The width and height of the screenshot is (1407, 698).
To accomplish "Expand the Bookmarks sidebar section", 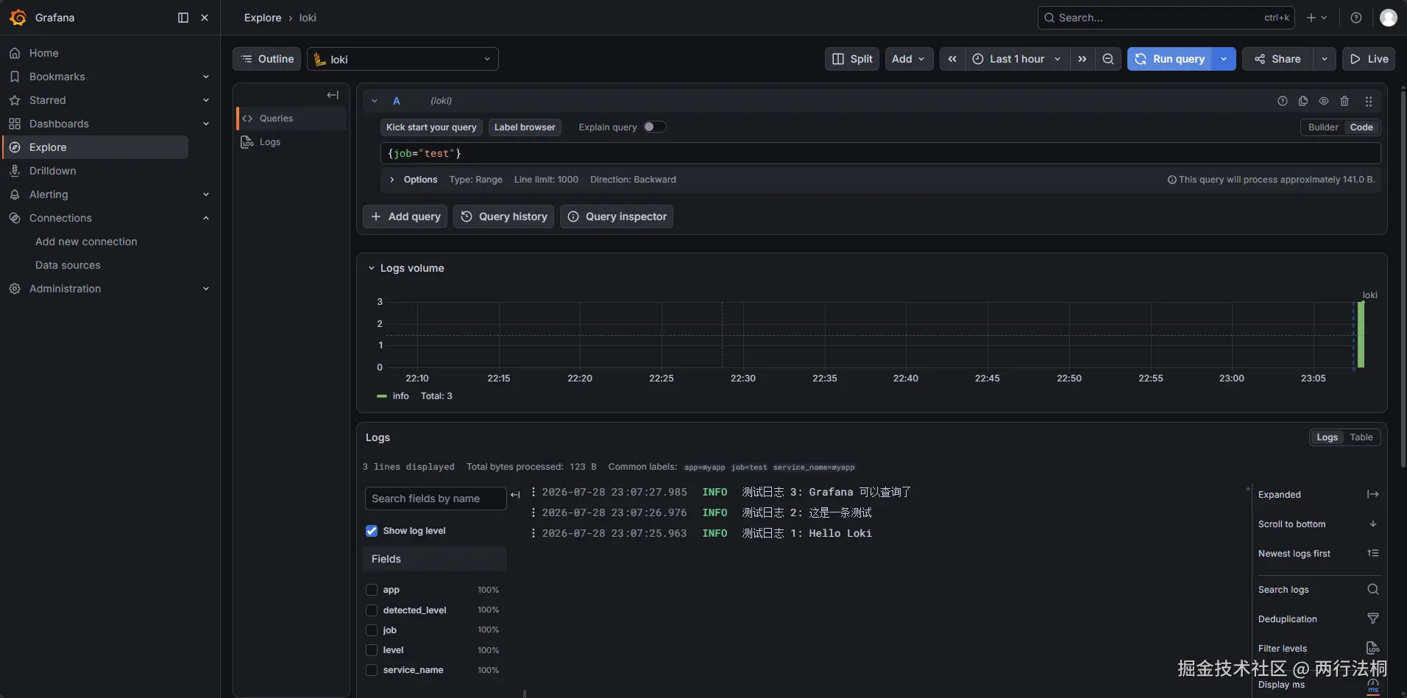I will click(x=206, y=77).
